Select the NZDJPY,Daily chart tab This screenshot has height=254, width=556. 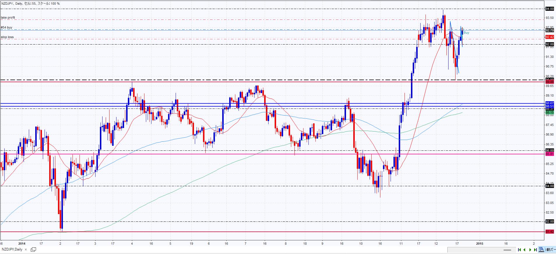12,250
